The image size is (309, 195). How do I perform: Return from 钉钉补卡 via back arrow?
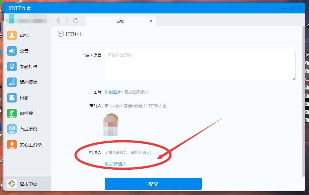coord(60,34)
